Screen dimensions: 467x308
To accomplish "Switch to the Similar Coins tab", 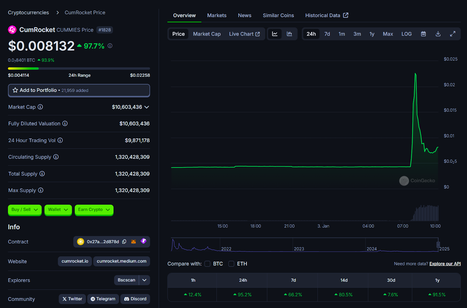I will point(278,15).
